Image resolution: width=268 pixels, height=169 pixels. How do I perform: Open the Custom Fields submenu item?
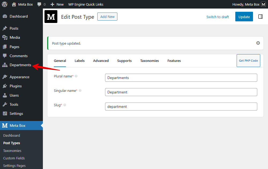click(x=14, y=158)
